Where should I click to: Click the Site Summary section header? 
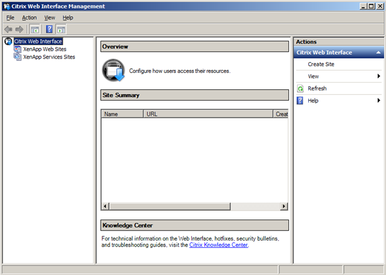click(x=194, y=95)
